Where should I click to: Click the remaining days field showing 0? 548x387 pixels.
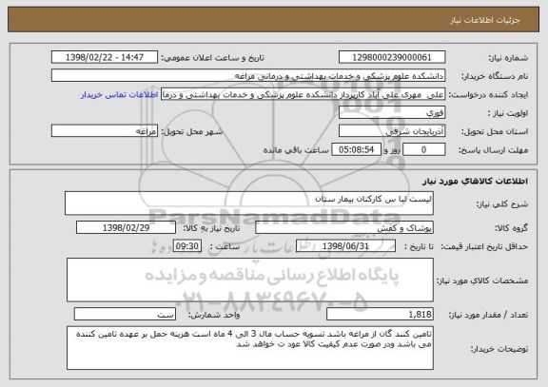(x=424, y=150)
